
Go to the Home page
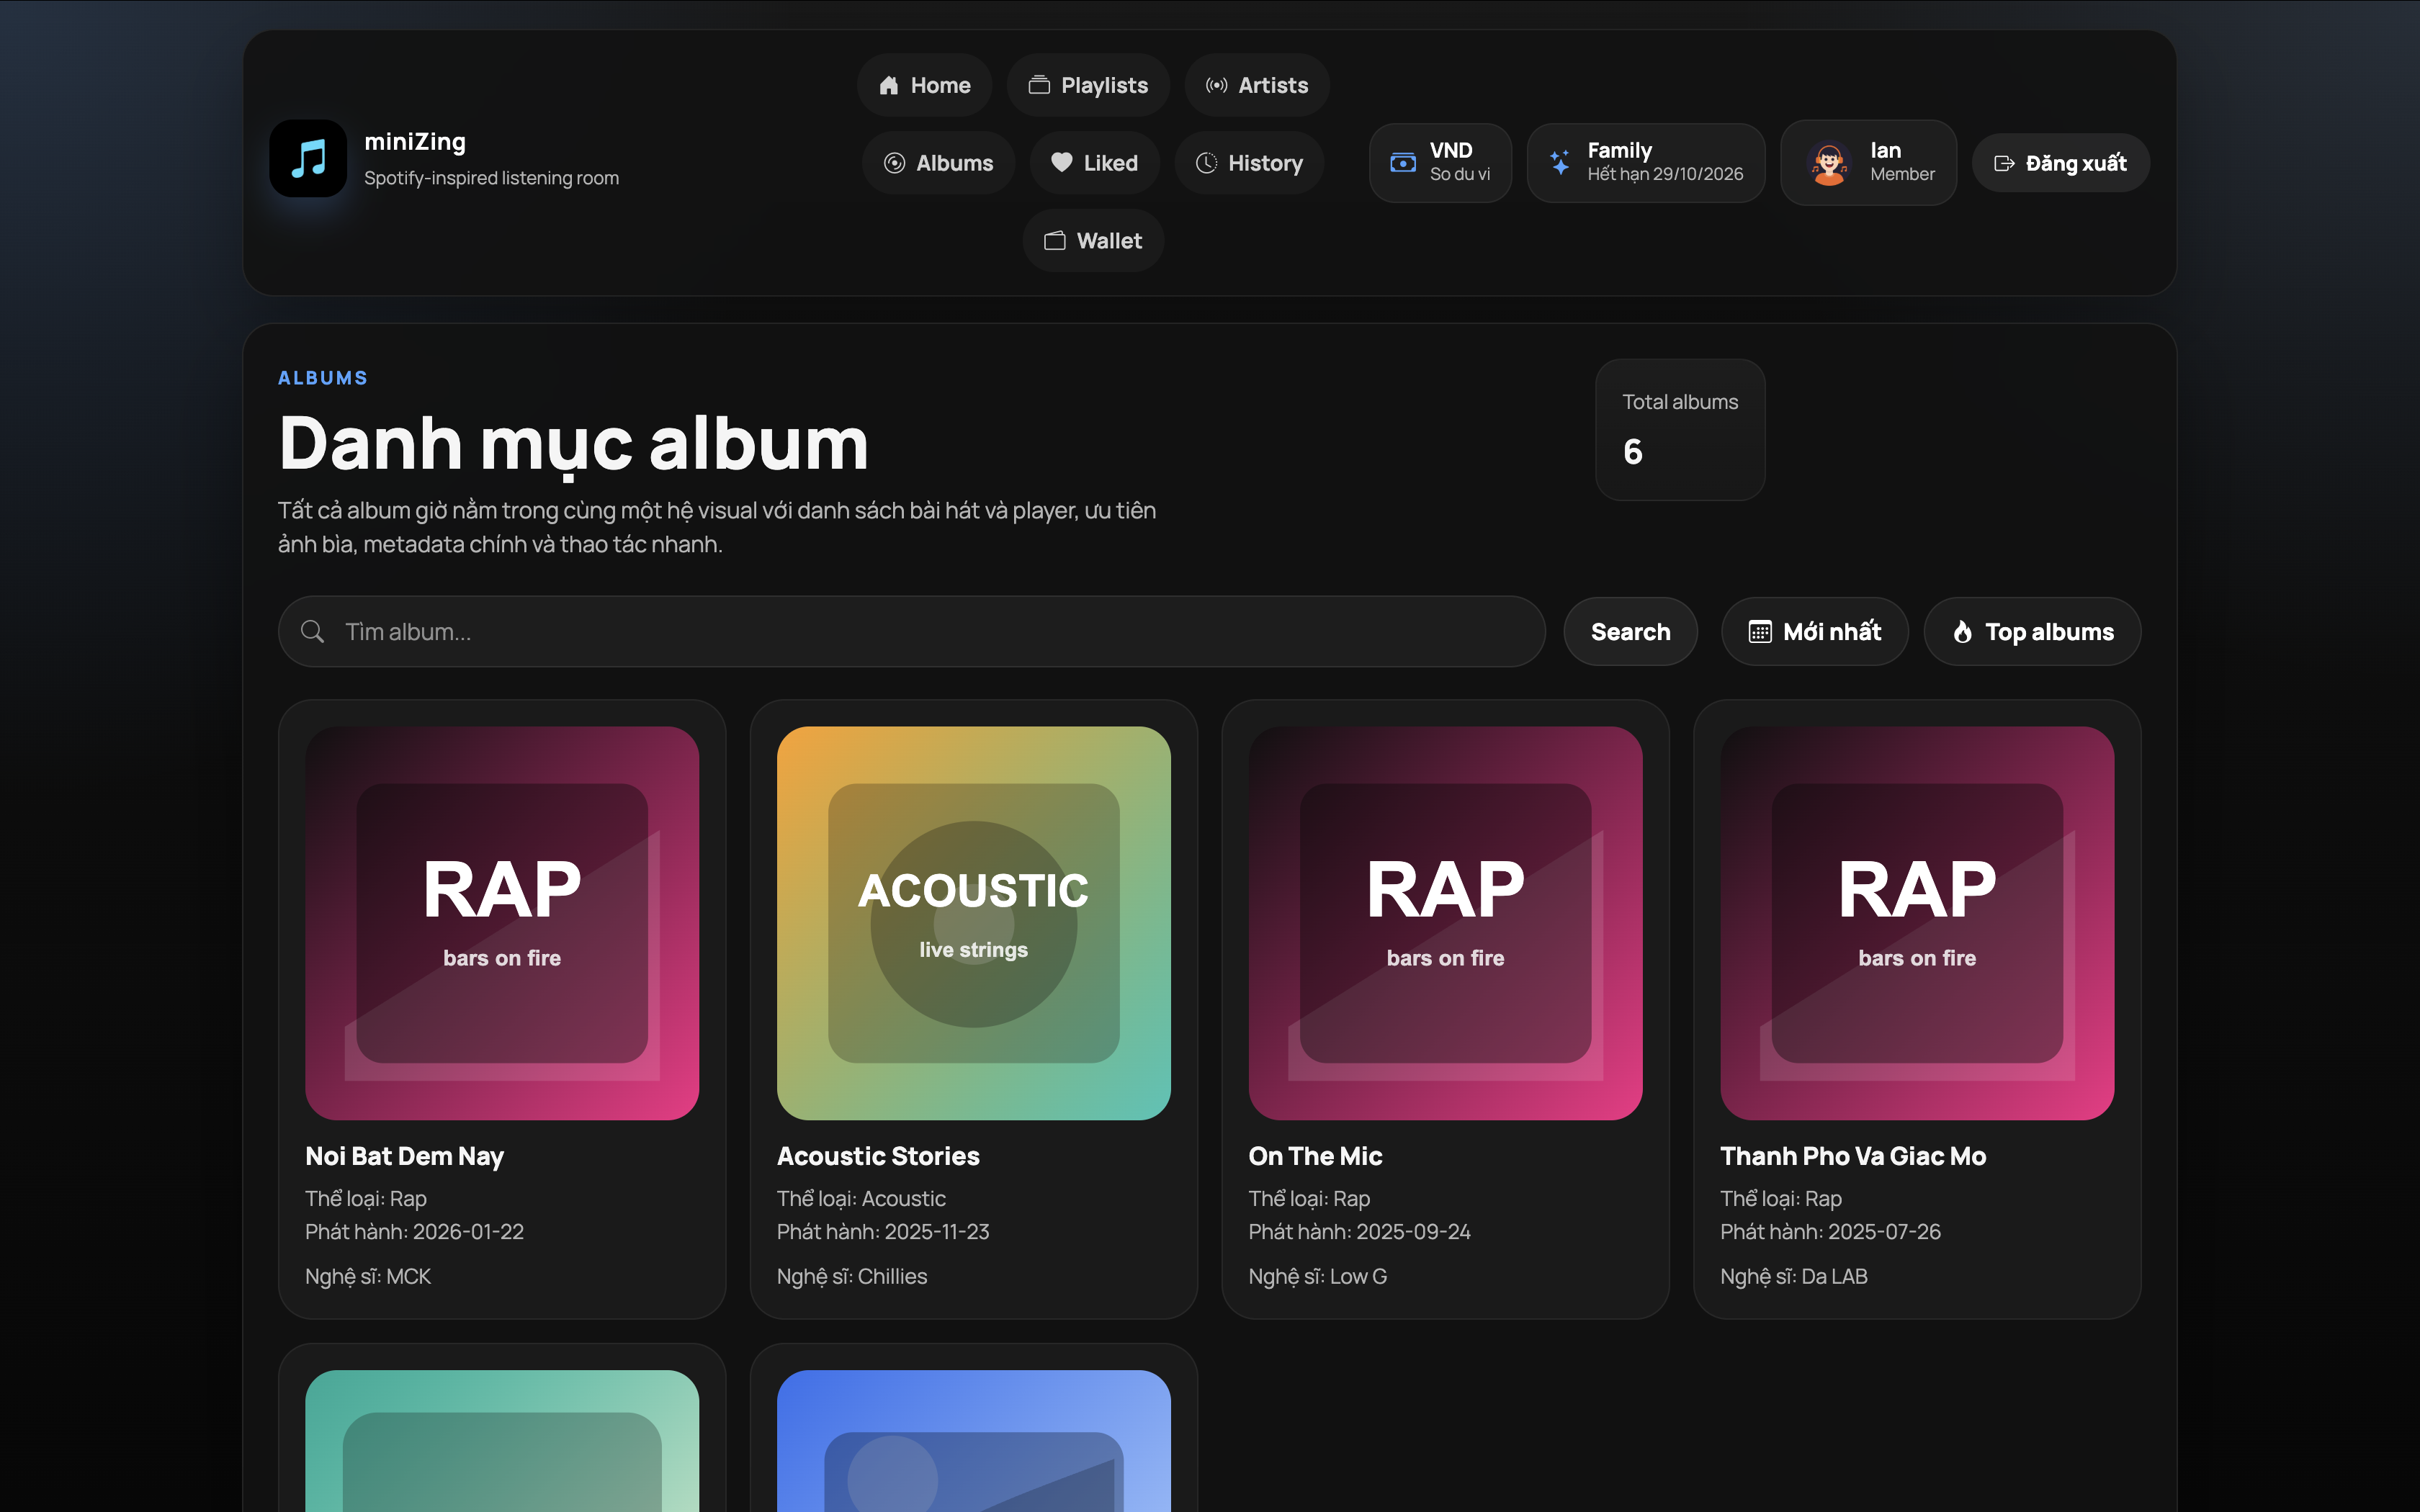[924, 85]
